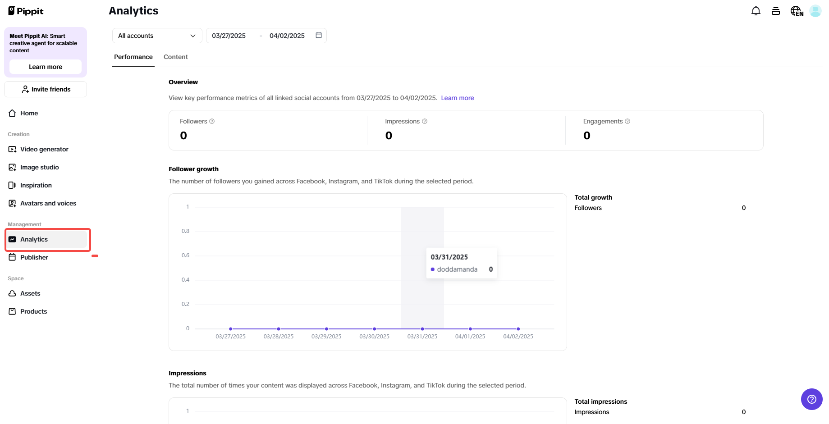Click the purple help question button

point(811,399)
